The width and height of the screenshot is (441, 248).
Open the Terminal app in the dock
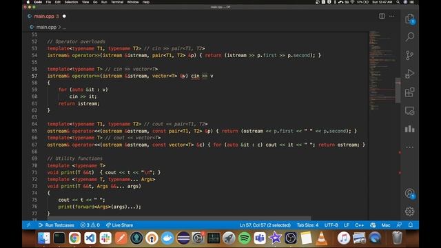[x=59, y=238]
